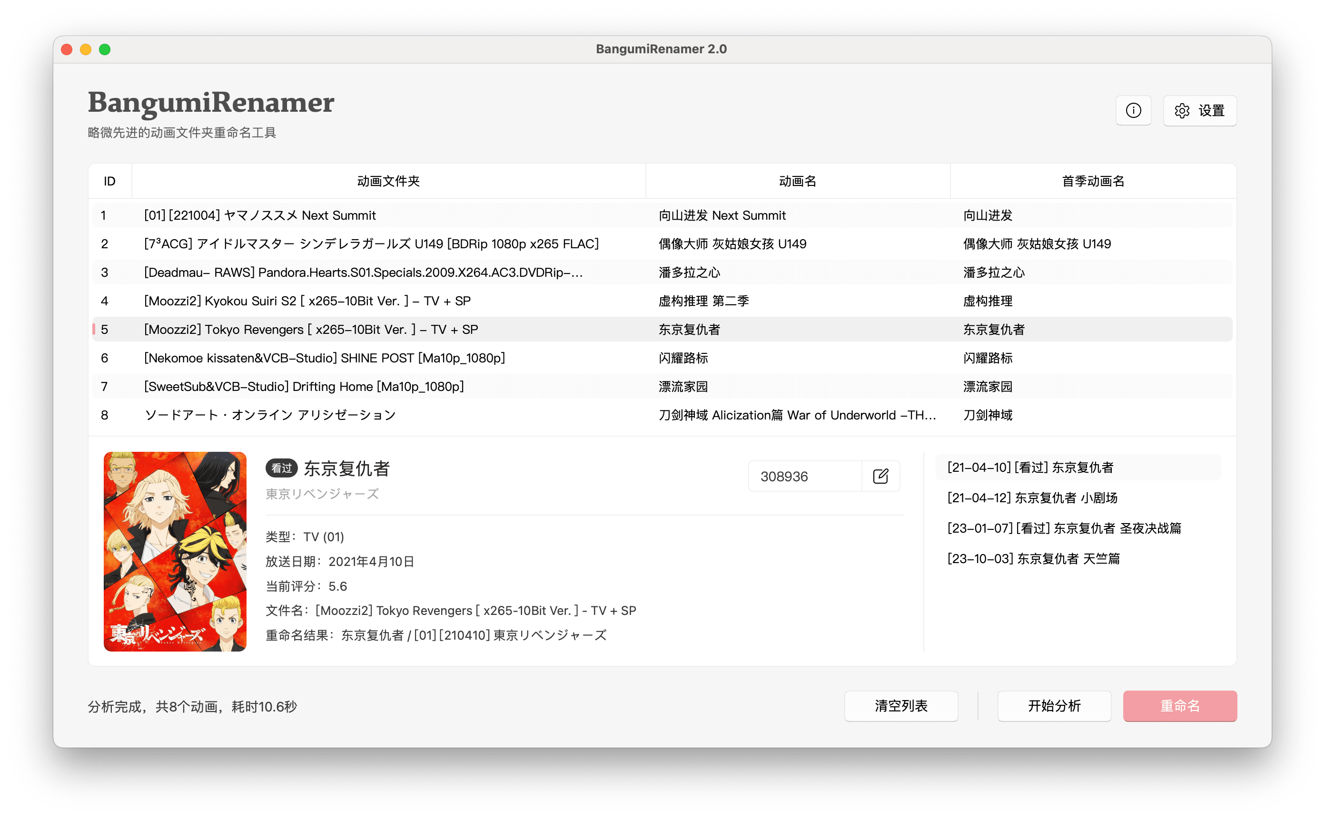
Task: Choose 东京复仇者 天竺篇 in the series list
Action: pyautogui.click(x=1033, y=558)
